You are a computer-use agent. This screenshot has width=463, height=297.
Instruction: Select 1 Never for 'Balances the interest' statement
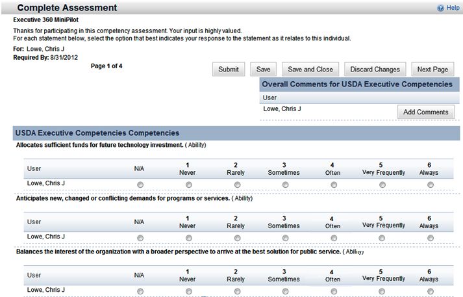[189, 291]
